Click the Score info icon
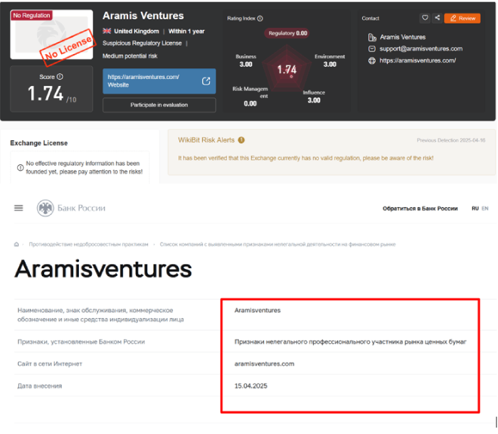Screen dimensions: 498x434 (x=60, y=77)
